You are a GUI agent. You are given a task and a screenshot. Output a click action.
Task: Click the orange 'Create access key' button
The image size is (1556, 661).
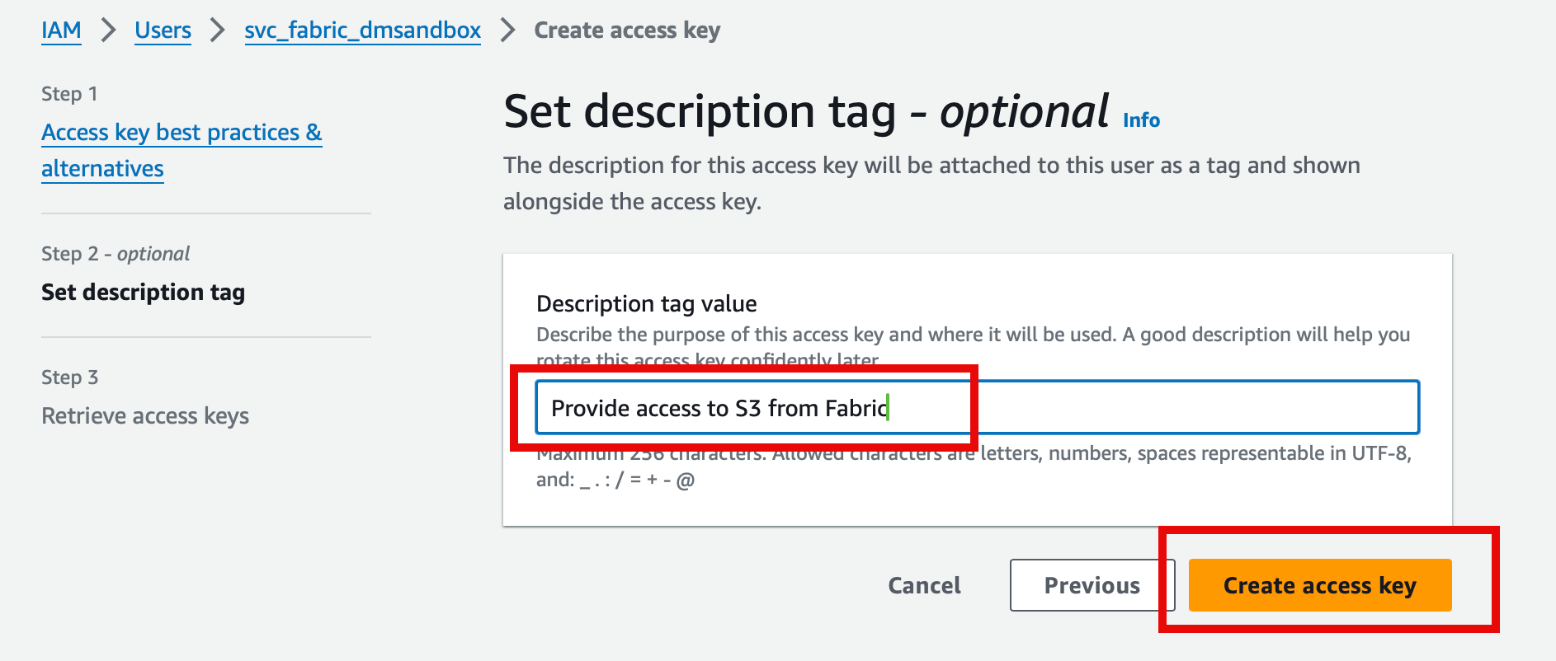point(1319,585)
